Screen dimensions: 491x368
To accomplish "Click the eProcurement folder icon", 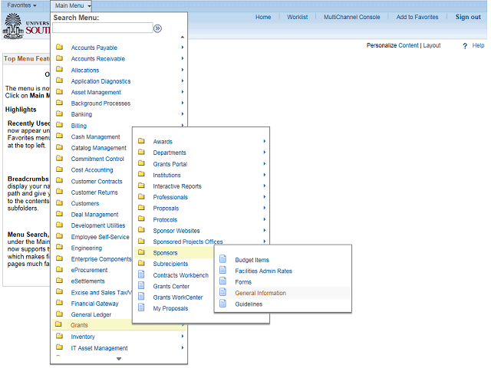I will pos(60,269).
